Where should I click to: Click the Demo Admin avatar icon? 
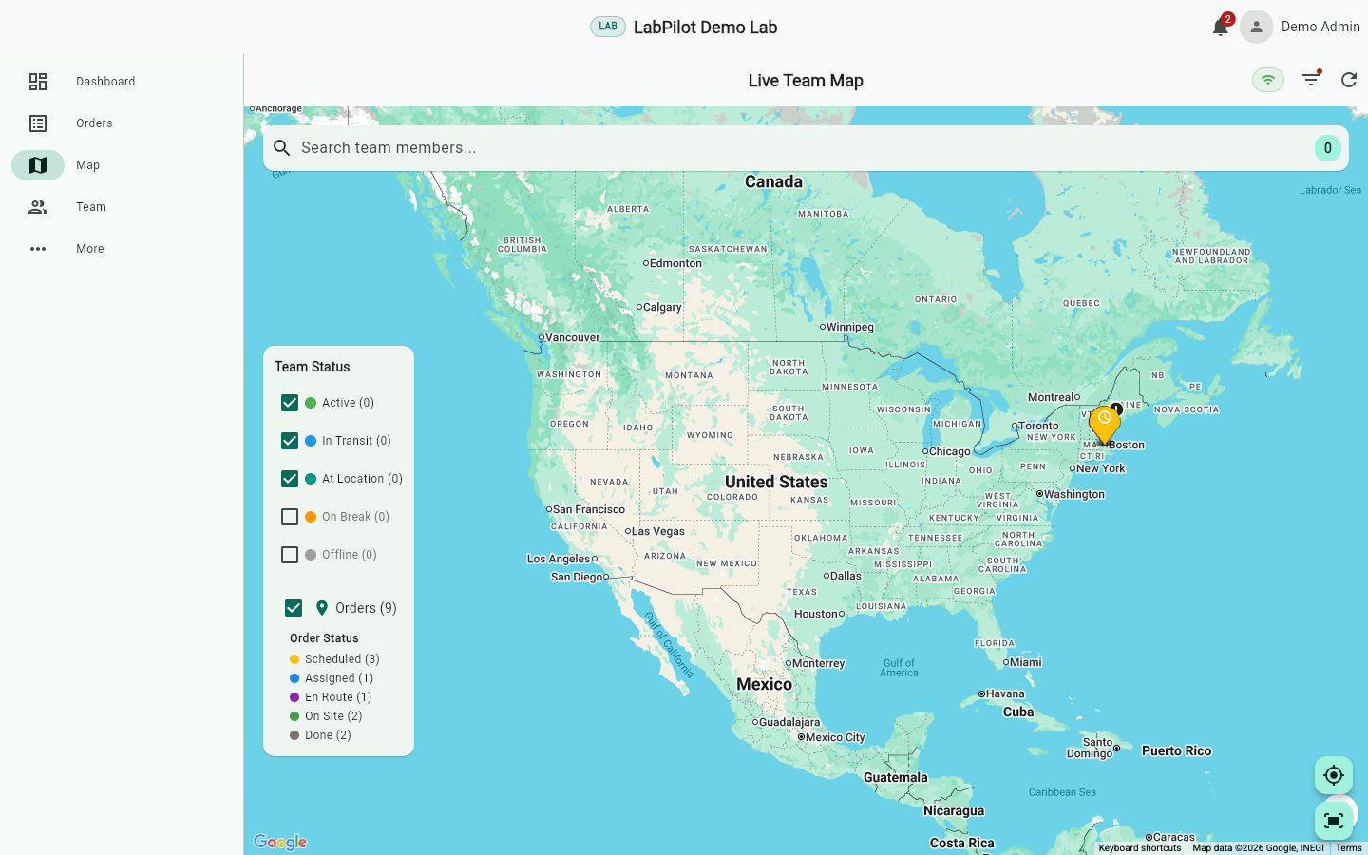1256,27
